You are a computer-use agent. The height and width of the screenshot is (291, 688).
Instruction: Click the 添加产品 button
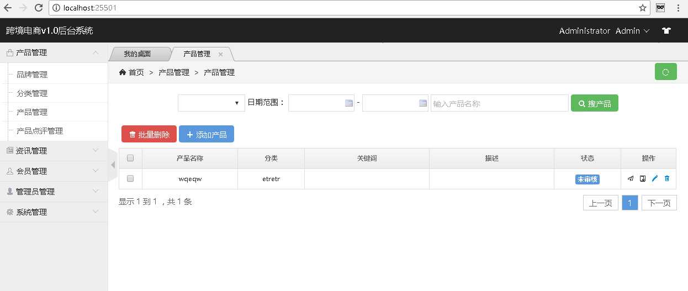point(207,134)
